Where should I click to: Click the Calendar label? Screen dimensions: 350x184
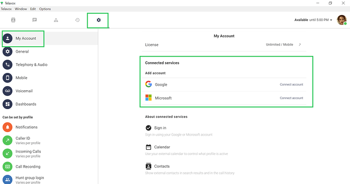point(162,147)
